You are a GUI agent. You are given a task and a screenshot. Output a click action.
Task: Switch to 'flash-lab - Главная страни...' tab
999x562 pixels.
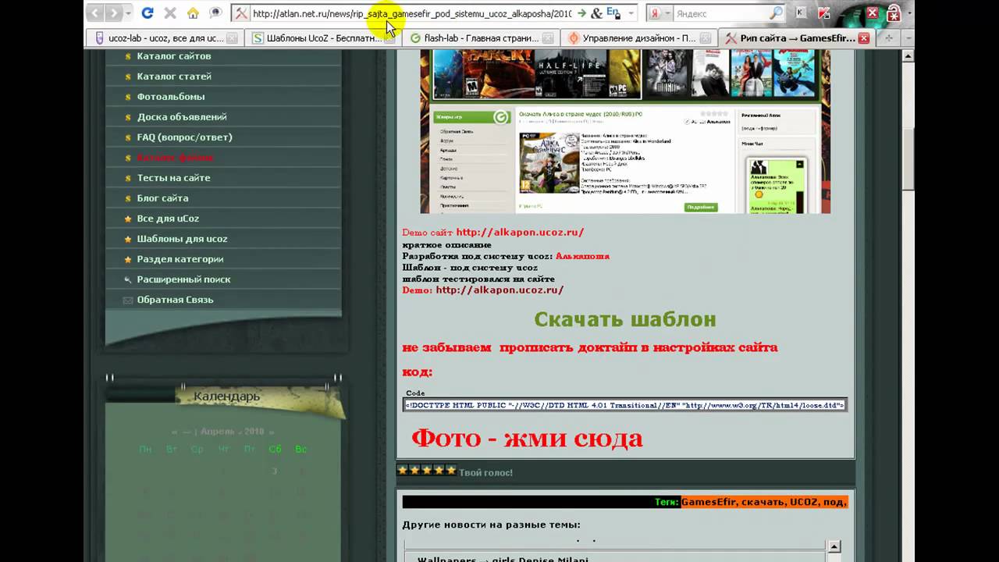pyautogui.click(x=481, y=37)
